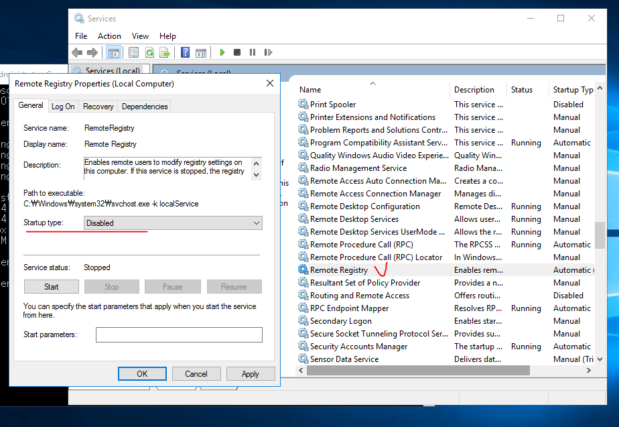Click scroll up arrow of services list
This screenshot has height=427, width=619.
click(x=600, y=88)
